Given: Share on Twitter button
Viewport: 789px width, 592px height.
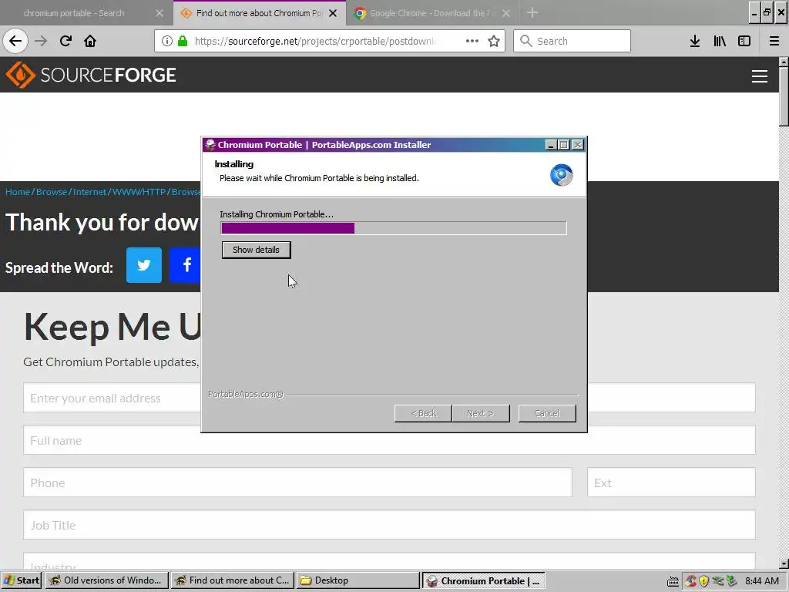Looking at the screenshot, I should tap(144, 265).
